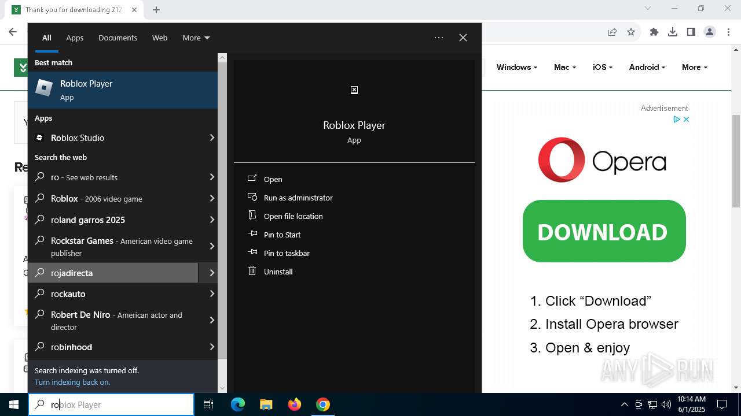Click the Run as administrator shield icon
Image resolution: width=741 pixels, height=416 pixels.
[252, 197]
